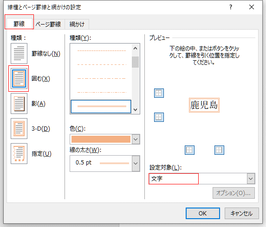This screenshot has width=266, height=227.
Task: Click the キャンセル cancel button
Action: click(242, 213)
